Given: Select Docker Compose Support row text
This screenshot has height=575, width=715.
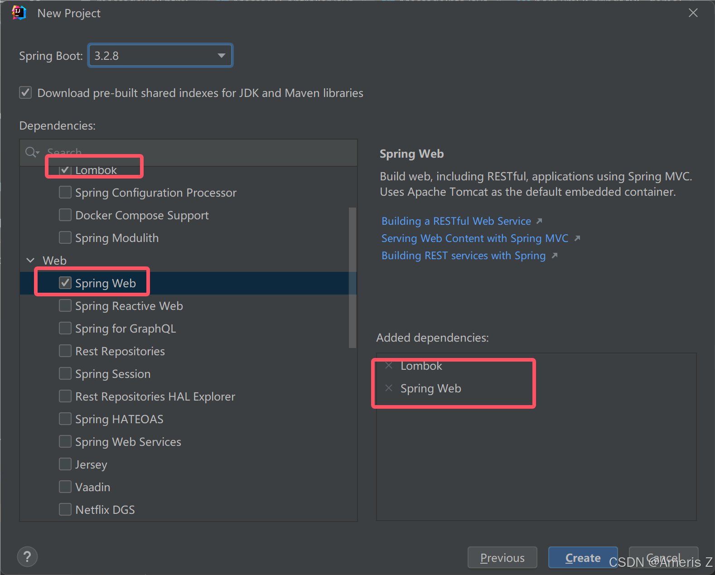Looking at the screenshot, I should pos(142,215).
